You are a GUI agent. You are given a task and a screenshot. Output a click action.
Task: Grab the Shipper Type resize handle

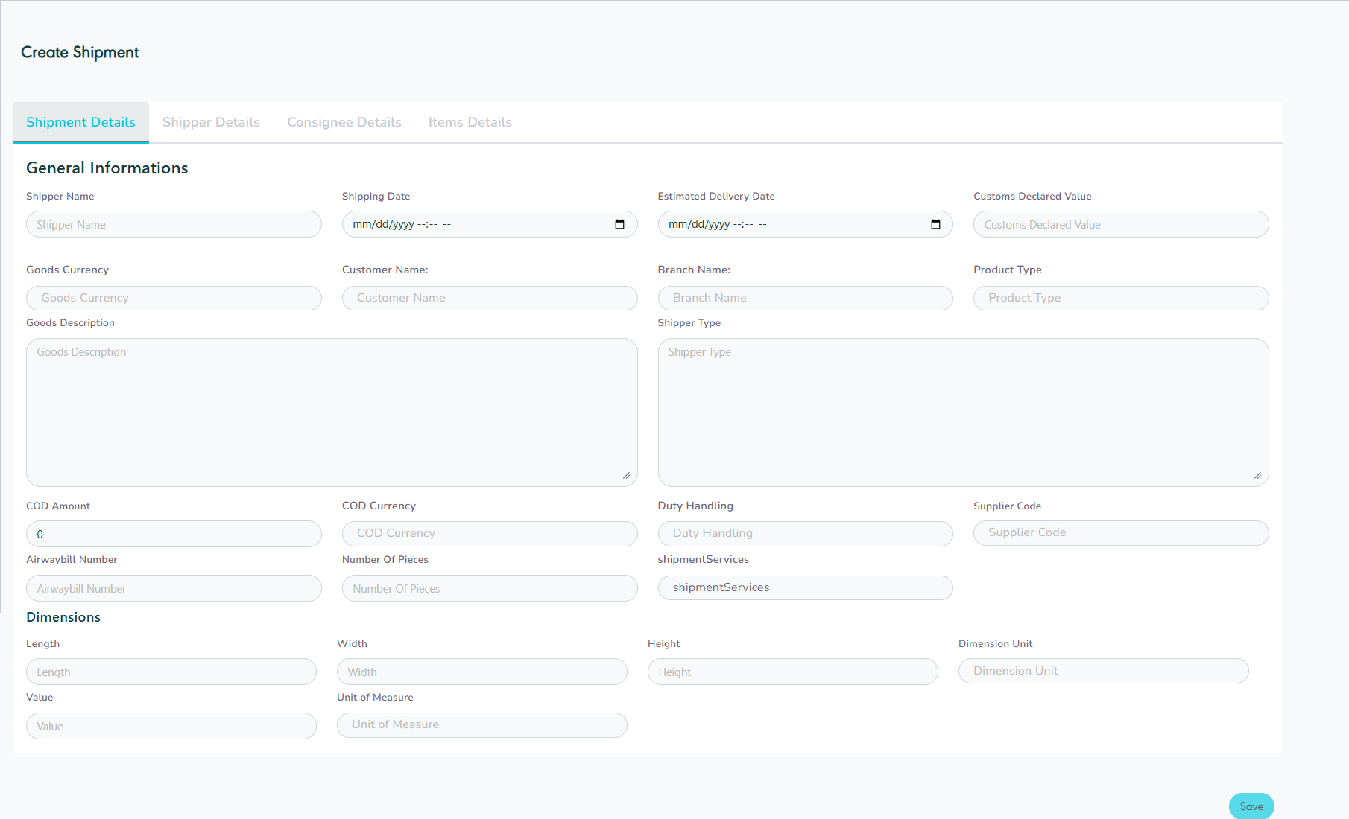pyautogui.click(x=1257, y=475)
